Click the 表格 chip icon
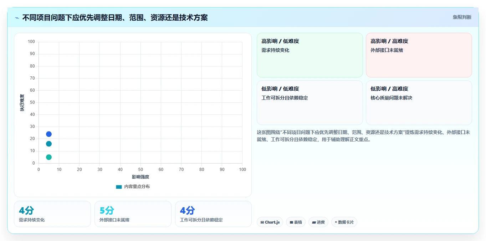 (x=291, y=222)
